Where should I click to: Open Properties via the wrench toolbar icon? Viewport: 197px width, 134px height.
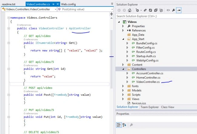click(x=173, y=10)
